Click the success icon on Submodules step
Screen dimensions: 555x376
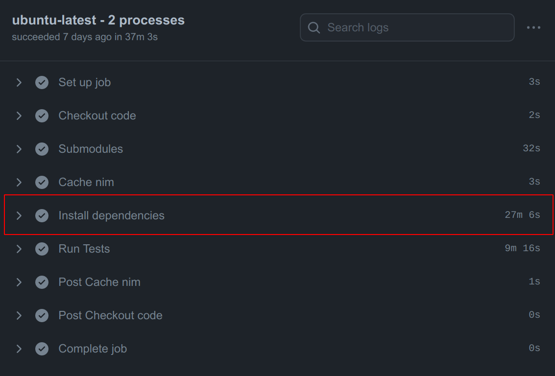point(42,149)
